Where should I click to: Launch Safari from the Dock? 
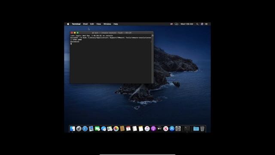(x=85, y=129)
